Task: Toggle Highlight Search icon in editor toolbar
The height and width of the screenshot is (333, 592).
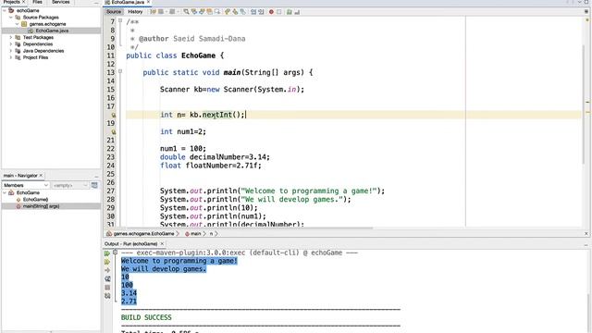Action: (209, 12)
